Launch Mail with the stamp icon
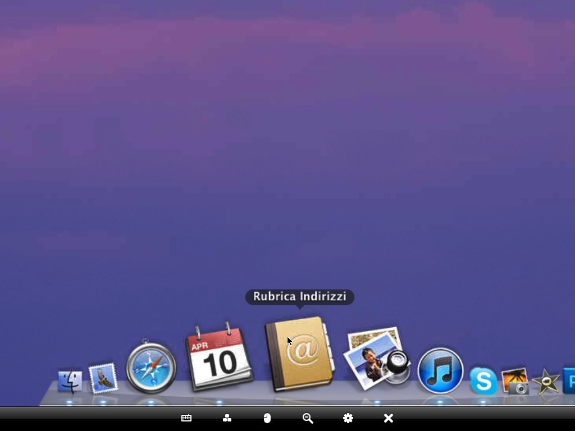The width and height of the screenshot is (575, 431). (103, 378)
